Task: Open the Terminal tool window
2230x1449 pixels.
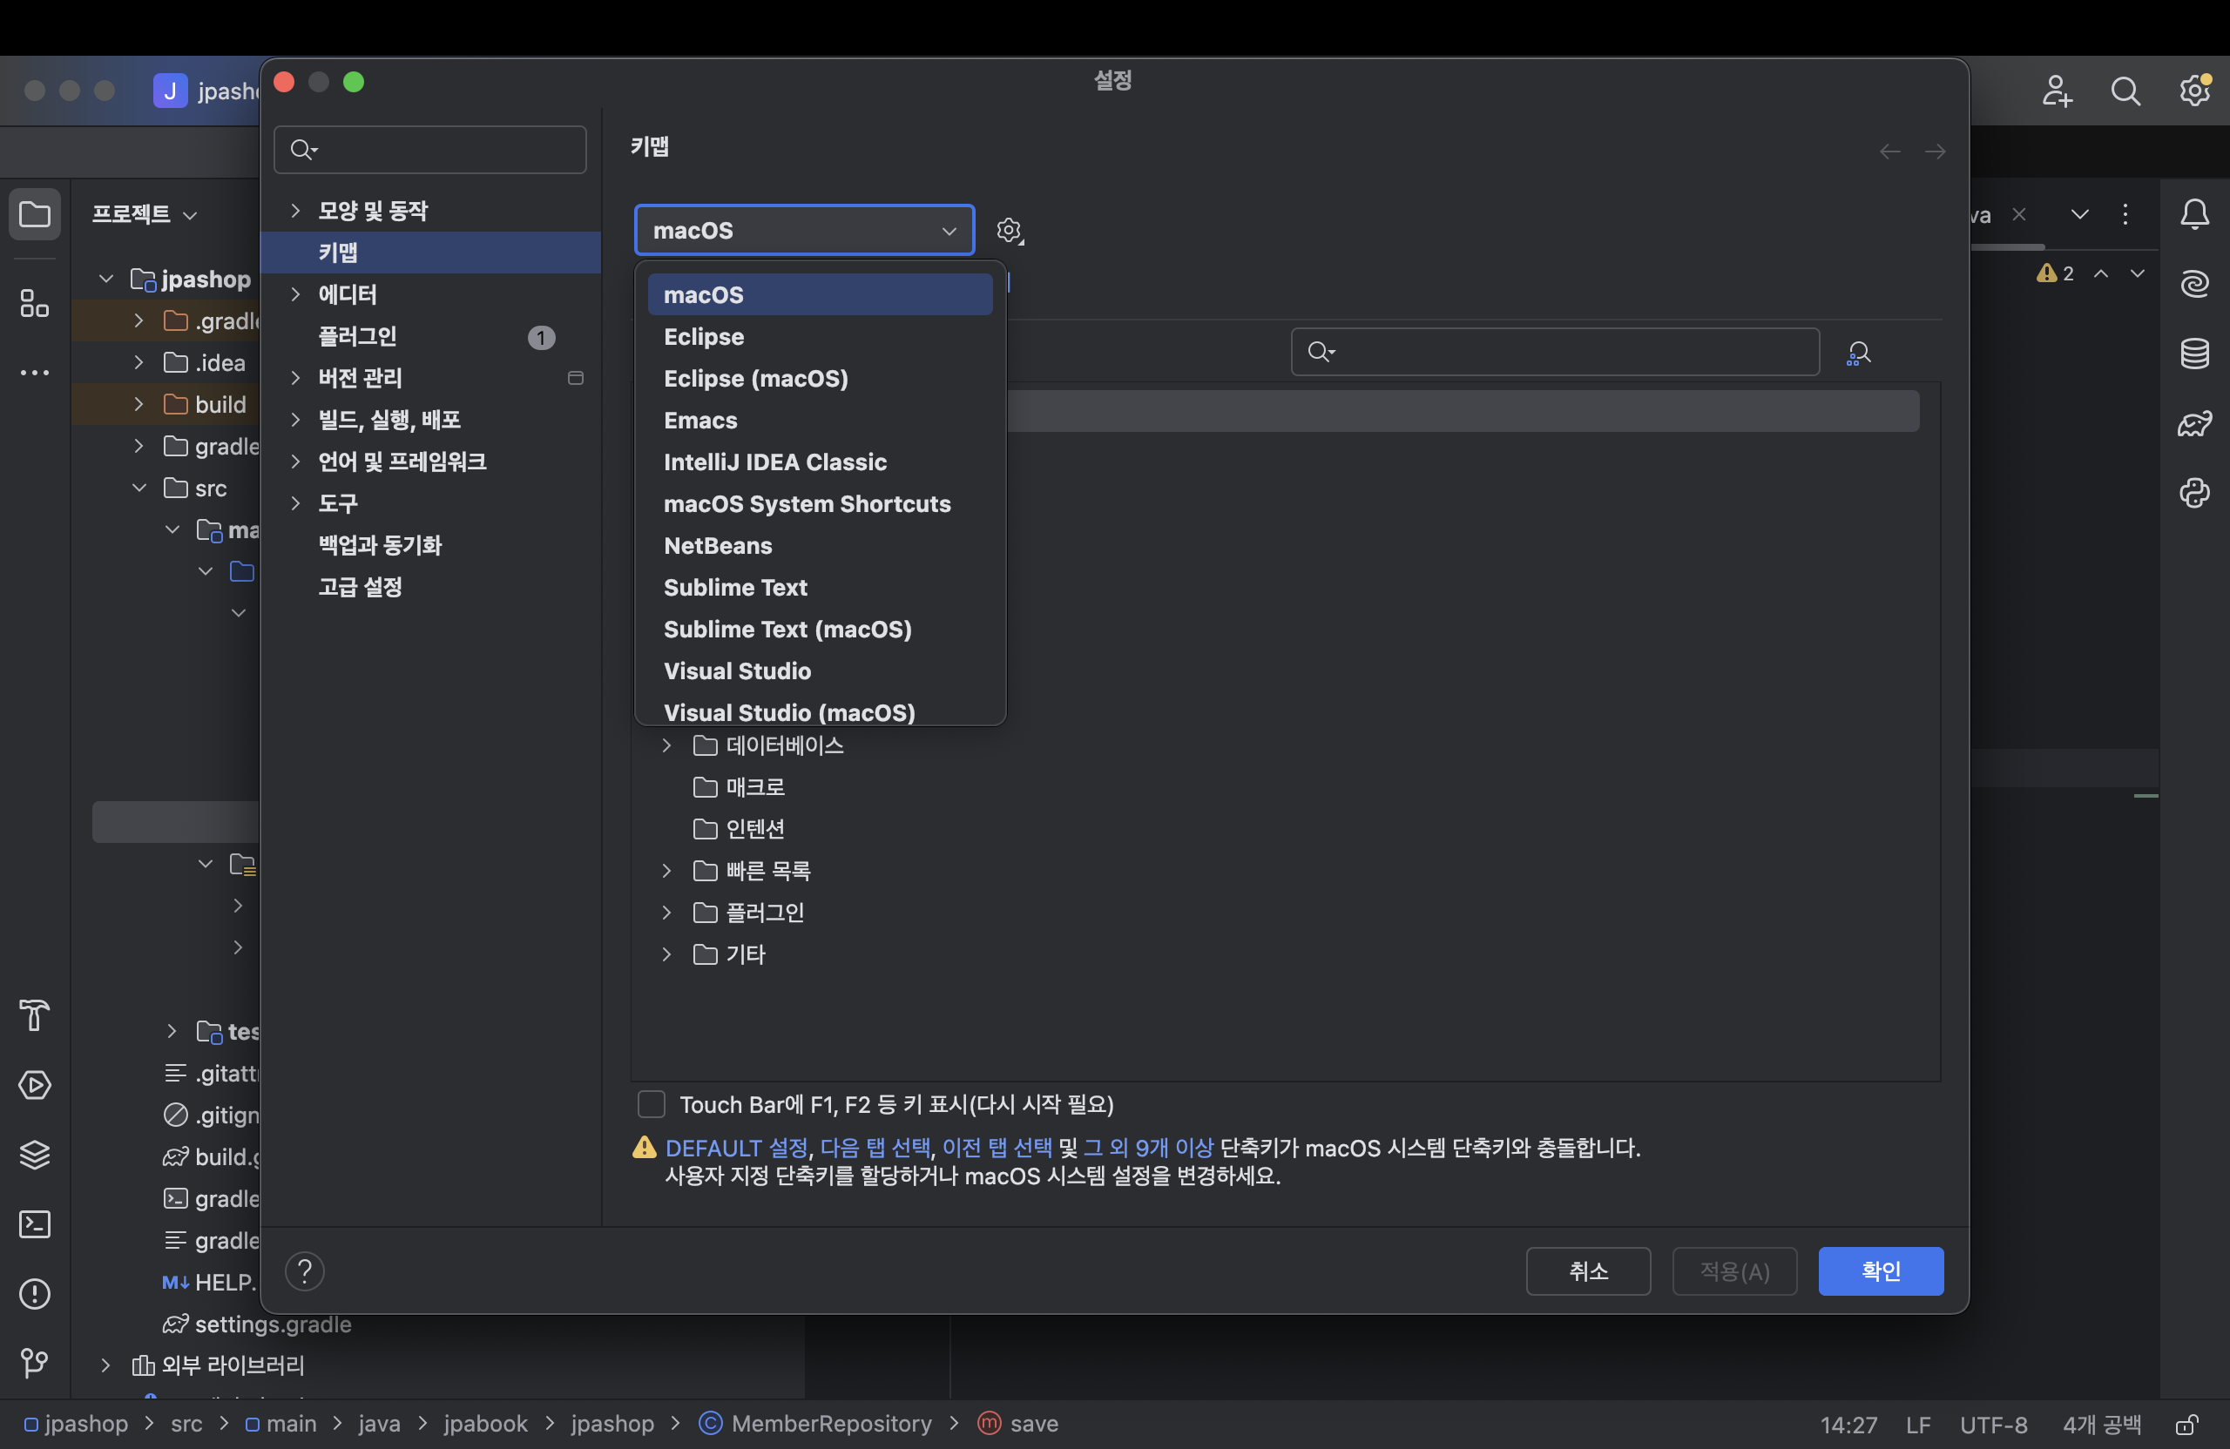Action: [x=35, y=1224]
